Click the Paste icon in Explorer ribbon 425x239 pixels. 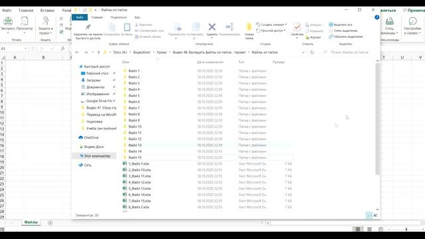127,29
